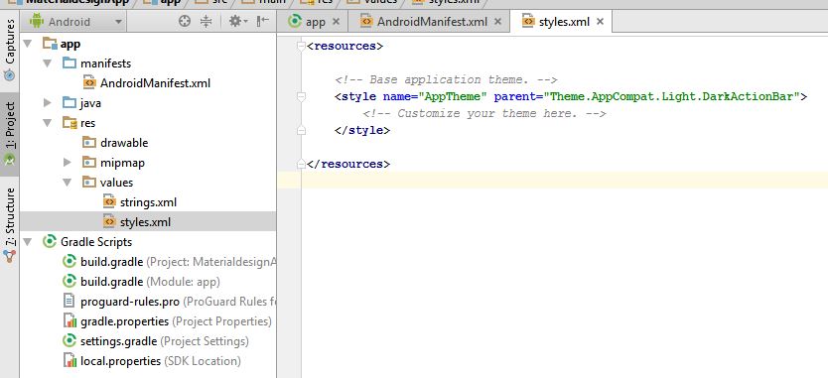Click the Base application theme comment
This screenshot has width=828, height=378.
coord(446,79)
